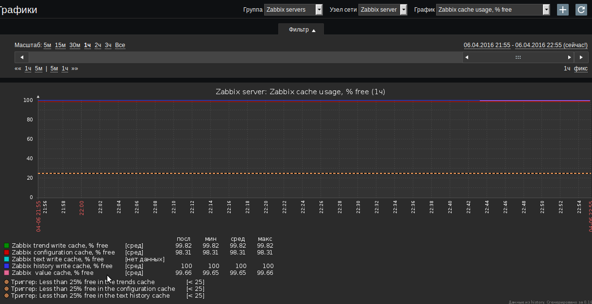Click the left arrow handle on the time slider

pyautogui.click(x=467, y=57)
